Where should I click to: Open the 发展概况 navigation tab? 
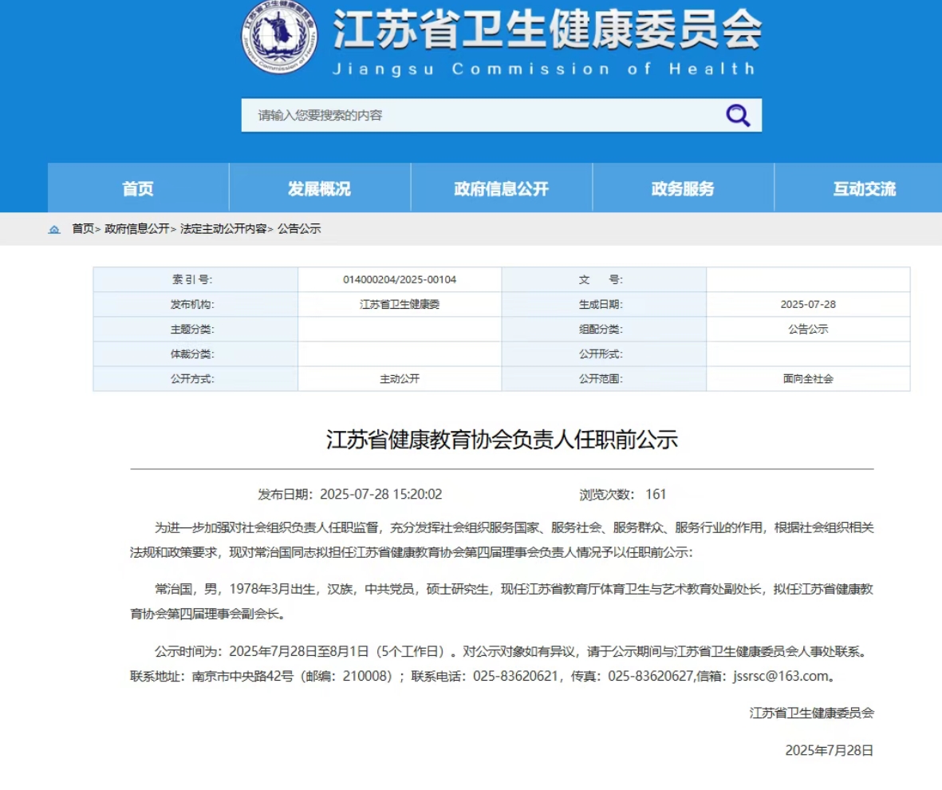click(x=319, y=188)
